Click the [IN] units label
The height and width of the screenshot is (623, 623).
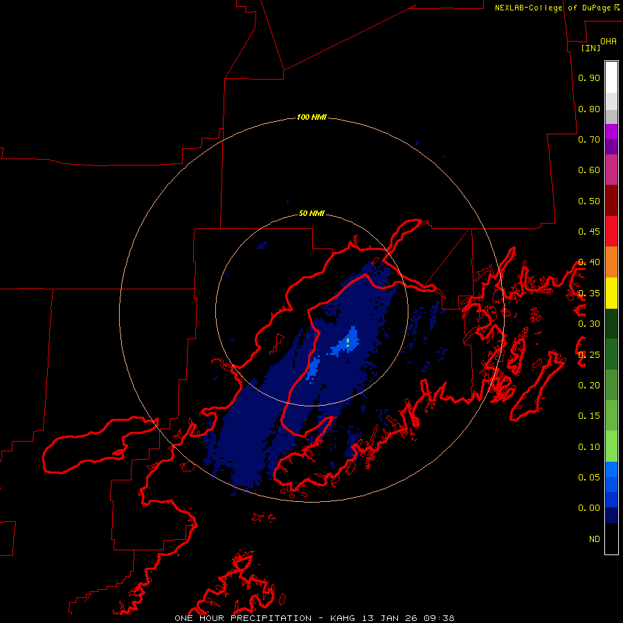click(590, 48)
